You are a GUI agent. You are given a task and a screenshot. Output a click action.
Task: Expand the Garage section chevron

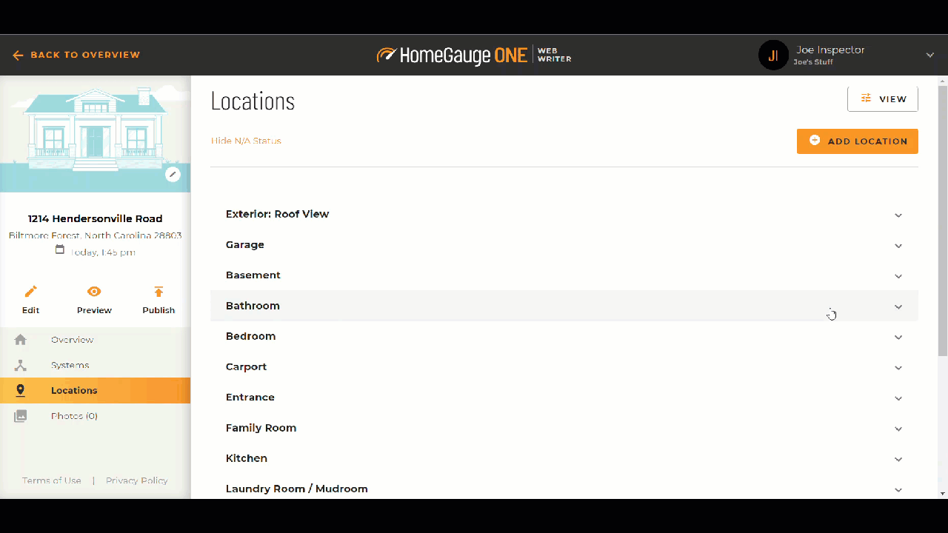click(x=898, y=246)
